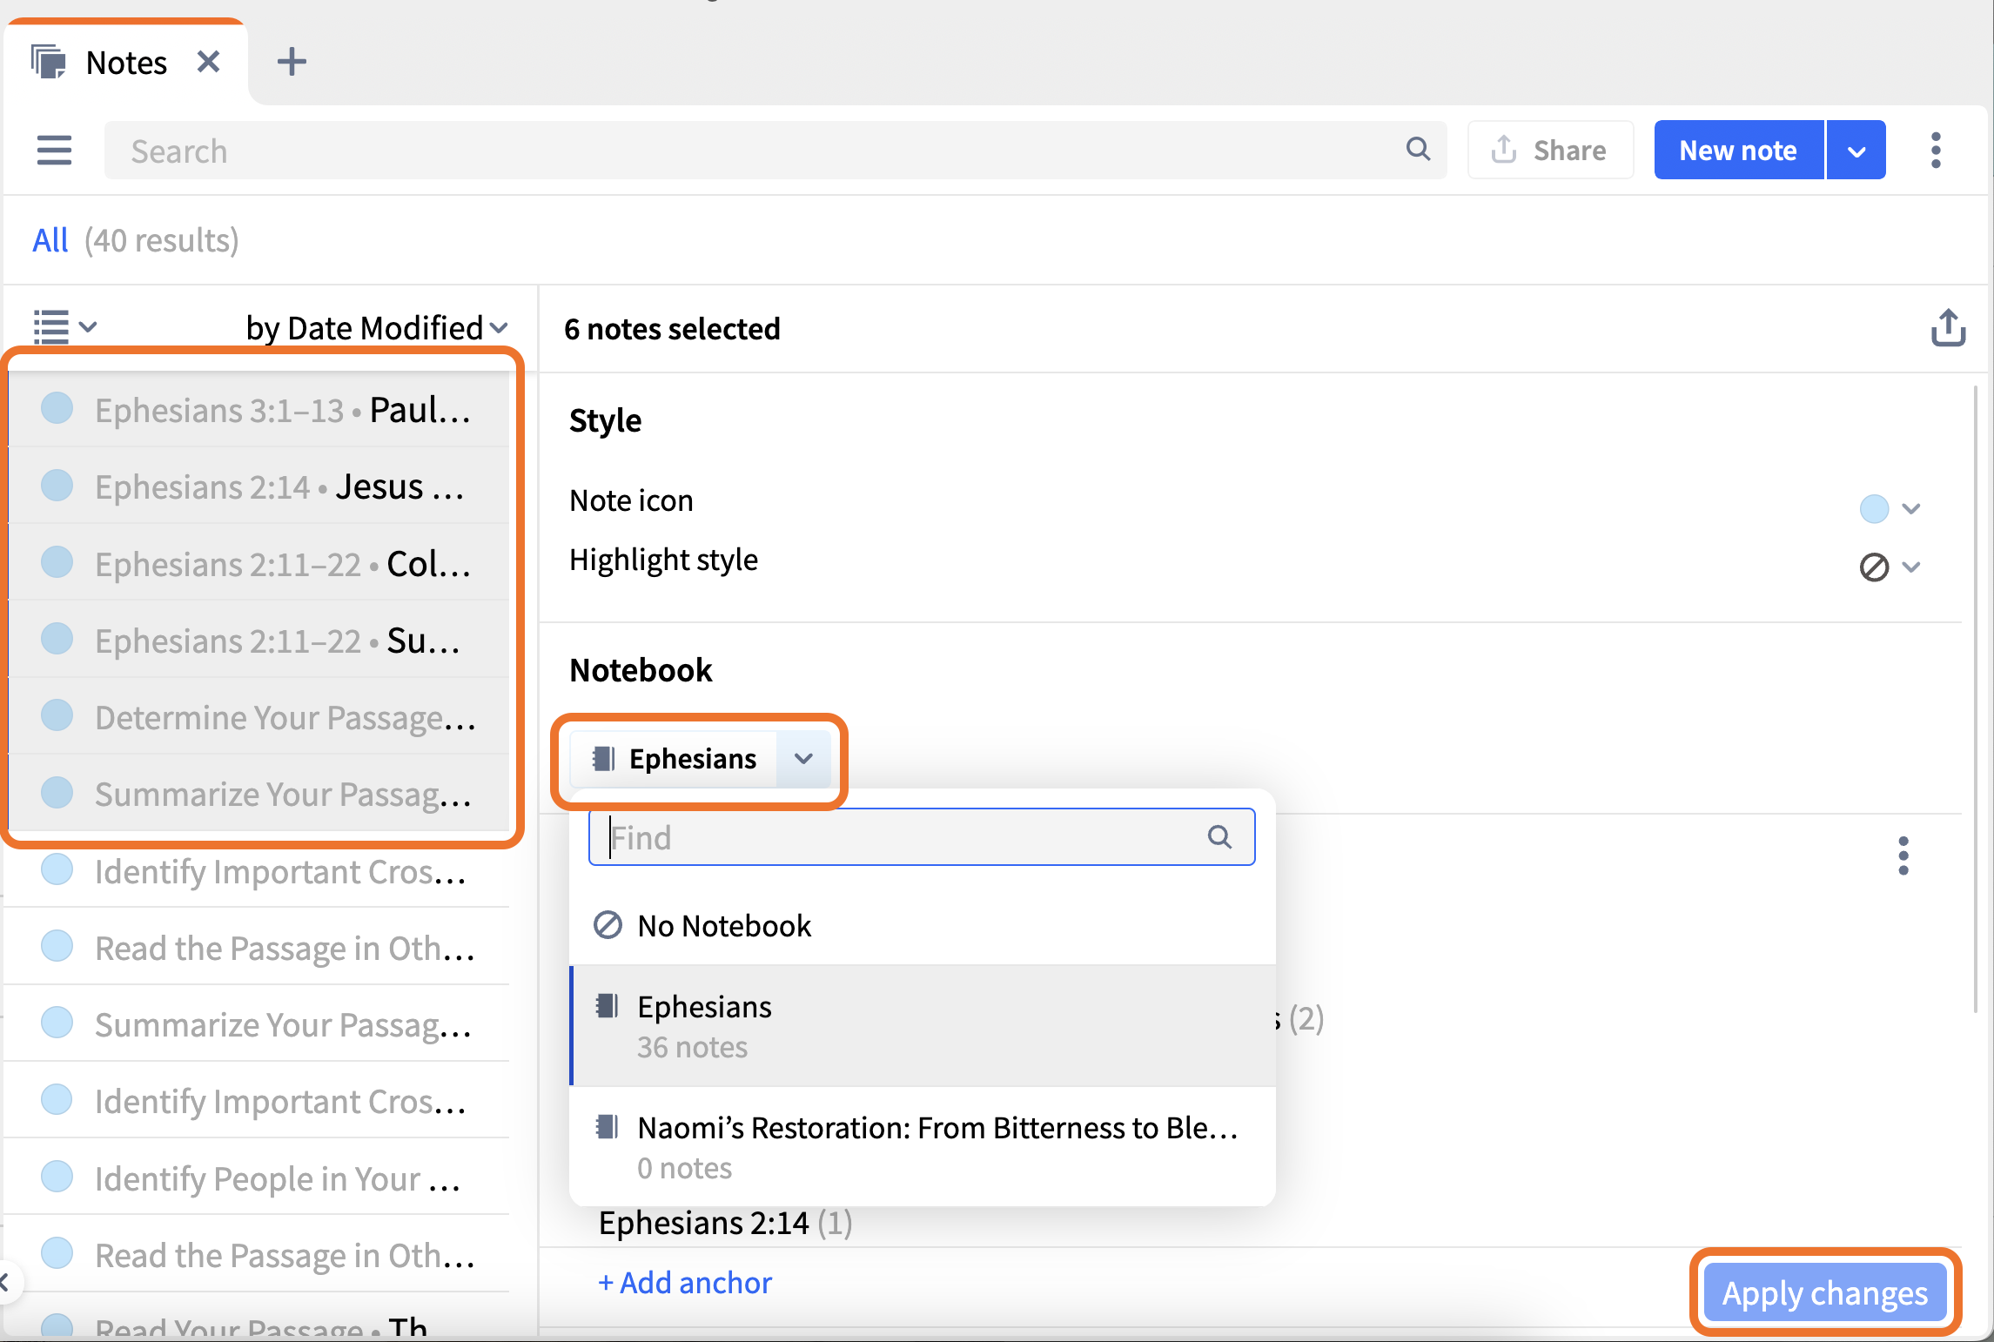This screenshot has height=1342, width=1994.
Task: Click Apply changes button
Action: point(1825,1292)
